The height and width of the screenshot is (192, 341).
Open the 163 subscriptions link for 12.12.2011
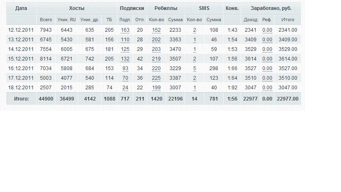[125, 30]
